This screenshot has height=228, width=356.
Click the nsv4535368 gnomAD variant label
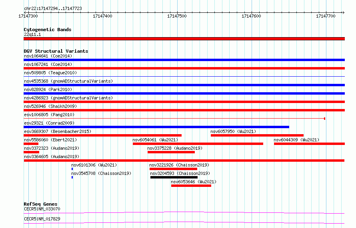[x=68, y=81]
